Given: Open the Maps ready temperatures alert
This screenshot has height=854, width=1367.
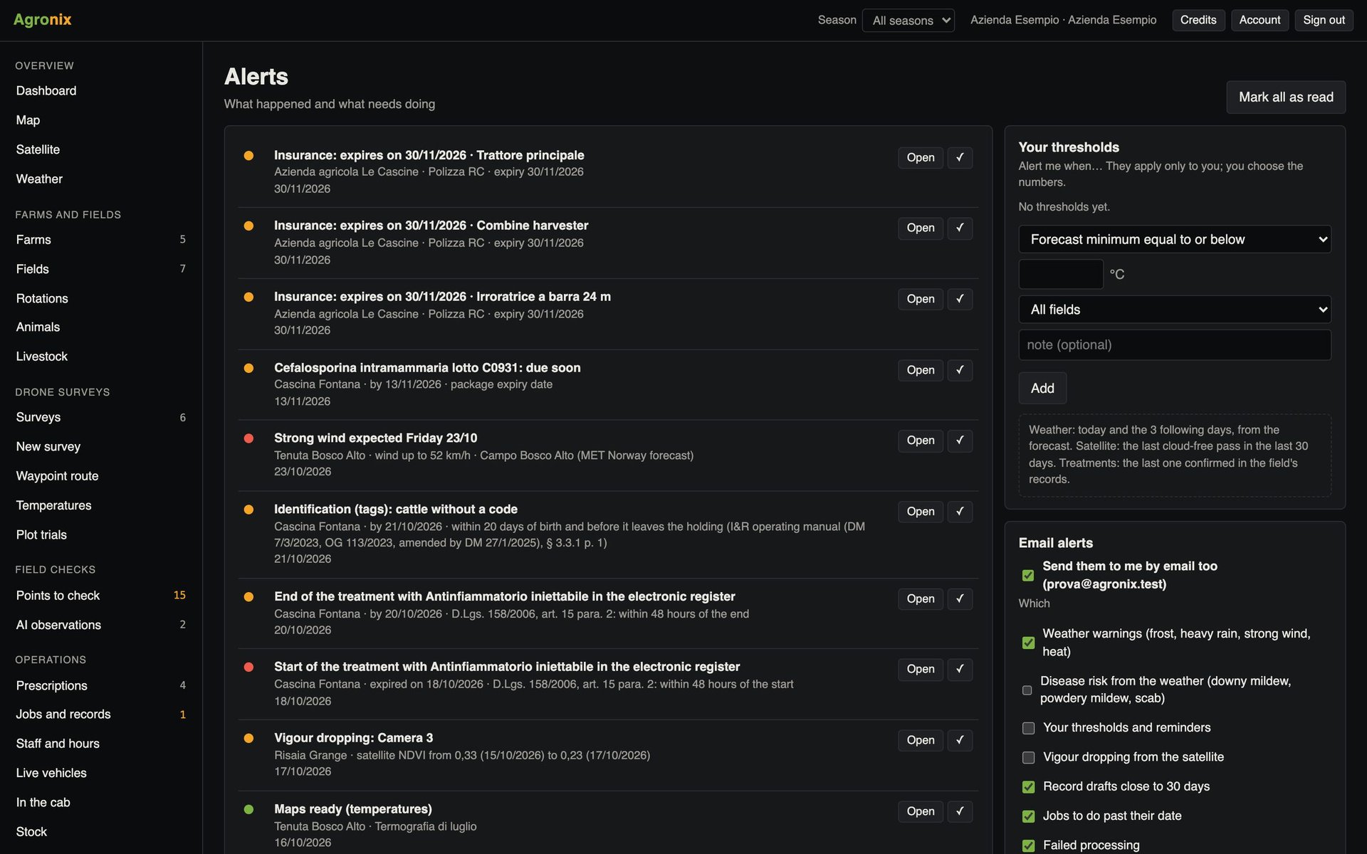Looking at the screenshot, I should (x=921, y=811).
